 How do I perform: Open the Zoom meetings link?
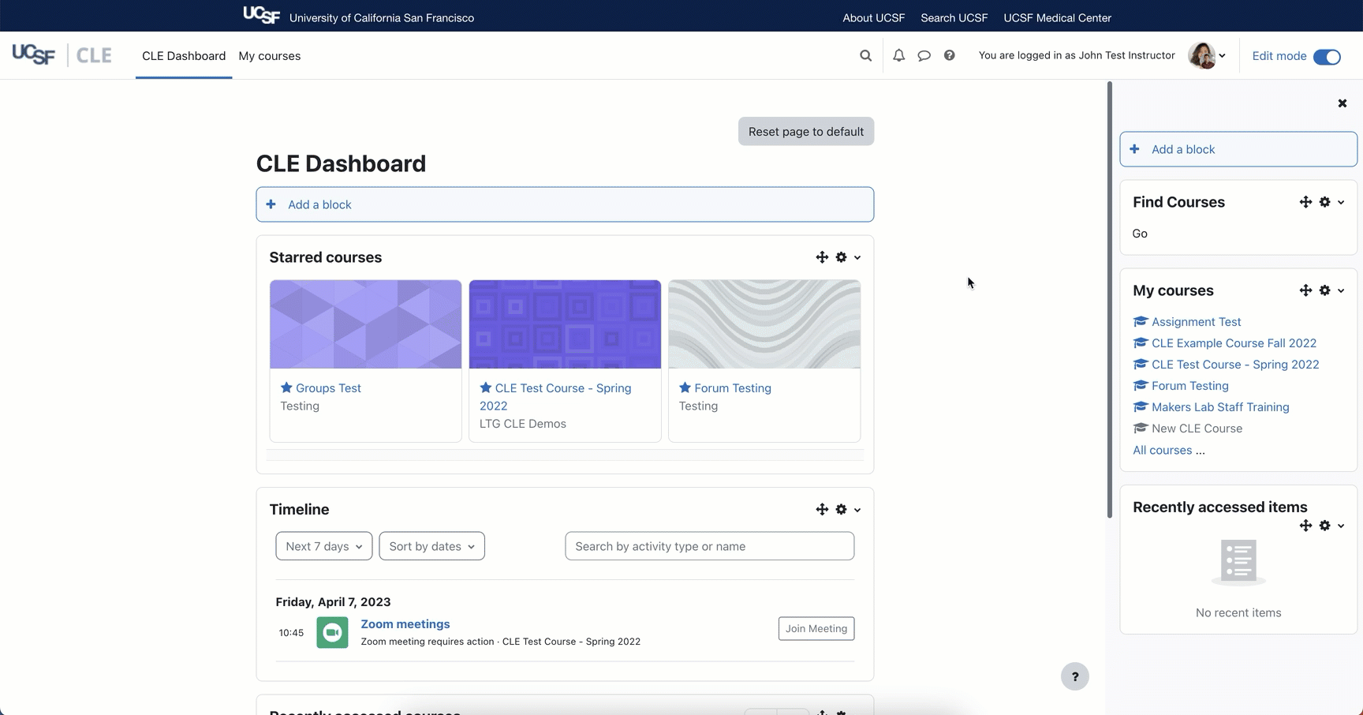point(405,624)
